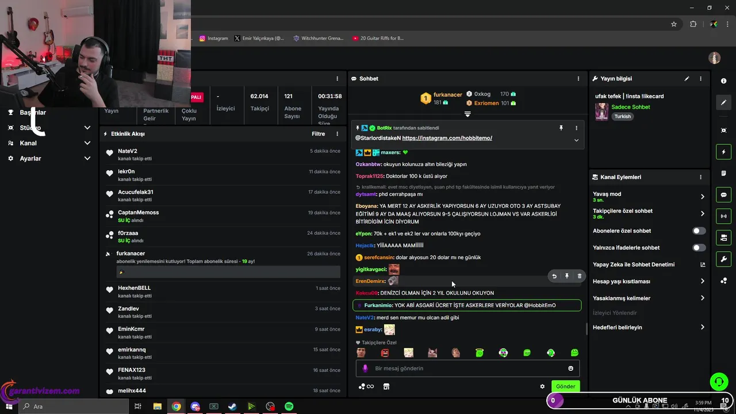Click the capture frame icon in the right sidebar

pos(723,131)
